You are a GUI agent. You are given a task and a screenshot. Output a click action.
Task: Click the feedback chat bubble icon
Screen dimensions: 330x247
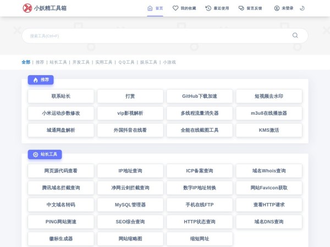[241, 8]
